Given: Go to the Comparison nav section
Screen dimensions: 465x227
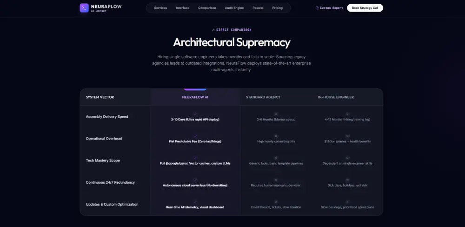Looking at the screenshot, I should (207, 8).
